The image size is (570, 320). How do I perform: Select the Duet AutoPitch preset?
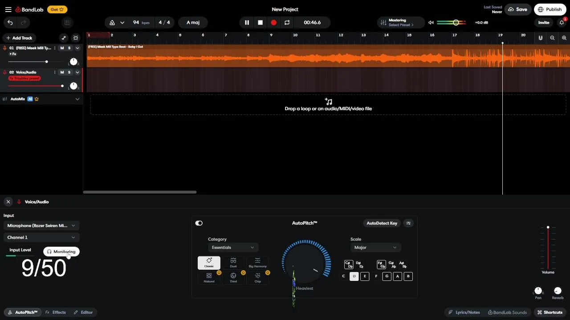(x=233, y=263)
